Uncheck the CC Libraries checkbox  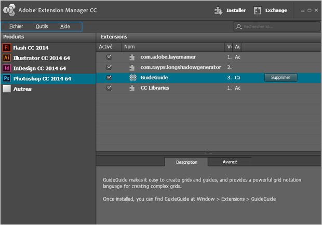point(109,88)
